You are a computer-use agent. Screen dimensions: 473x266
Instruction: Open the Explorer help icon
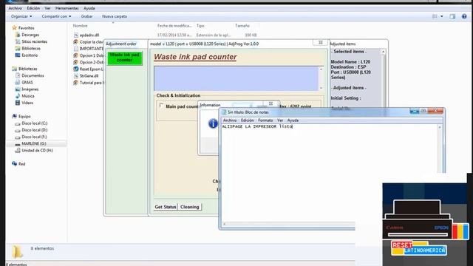(464, 16)
